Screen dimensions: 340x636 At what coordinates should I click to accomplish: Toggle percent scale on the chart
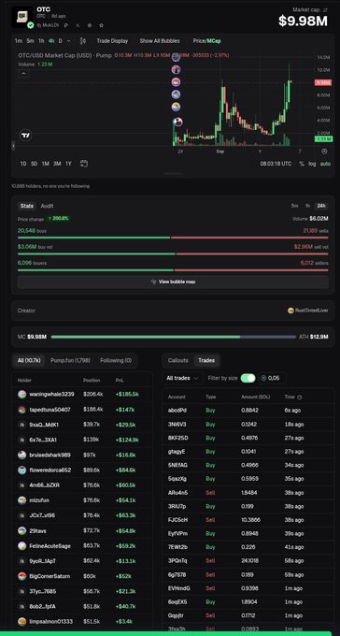[x=302, y=164]
